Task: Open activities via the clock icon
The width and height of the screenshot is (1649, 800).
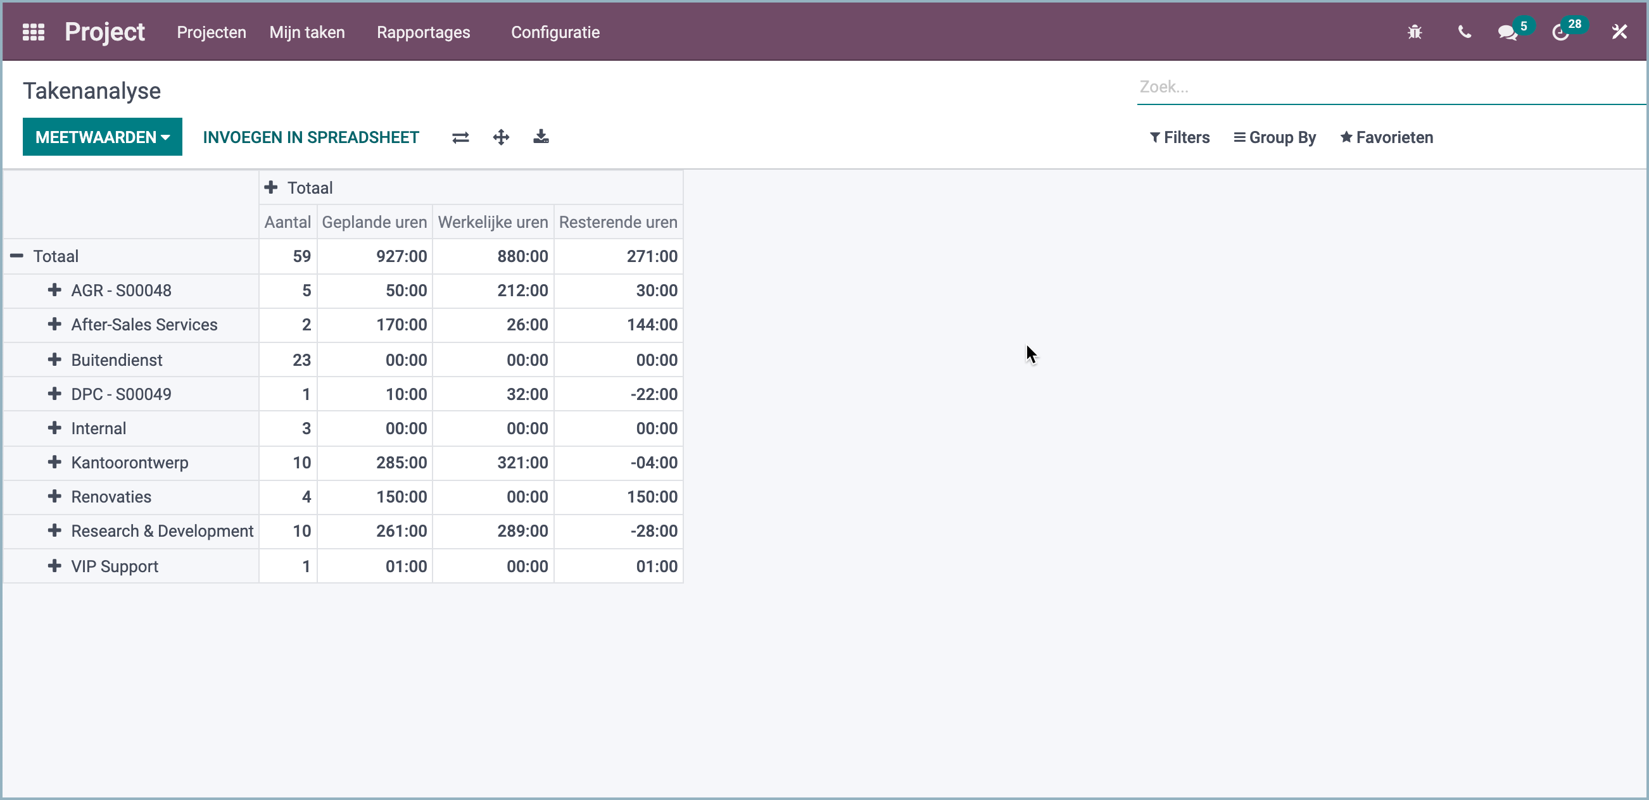Action: (x=1562, y=32)
